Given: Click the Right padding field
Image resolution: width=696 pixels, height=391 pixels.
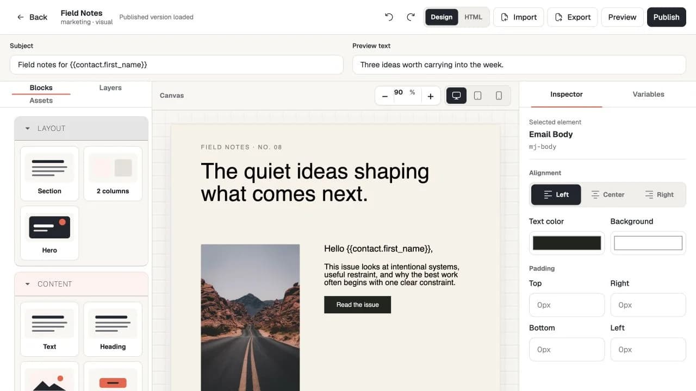Looking at the screenshot, I should click(648, 305).
